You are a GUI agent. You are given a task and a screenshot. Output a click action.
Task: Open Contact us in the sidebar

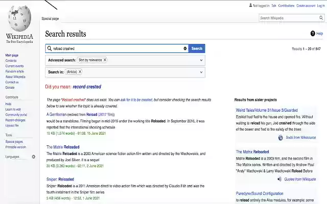click(12, 82)
